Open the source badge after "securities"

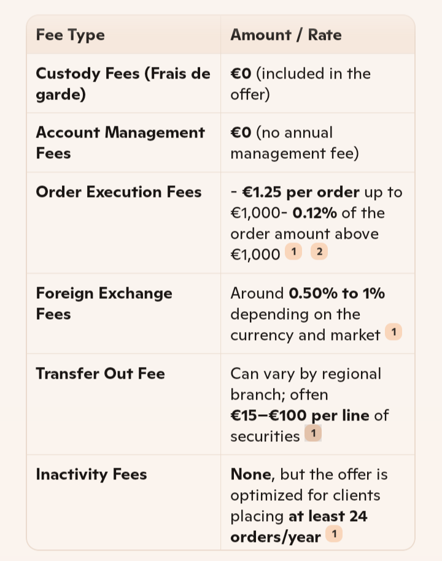pyautogui.click(x=313, y=434)
